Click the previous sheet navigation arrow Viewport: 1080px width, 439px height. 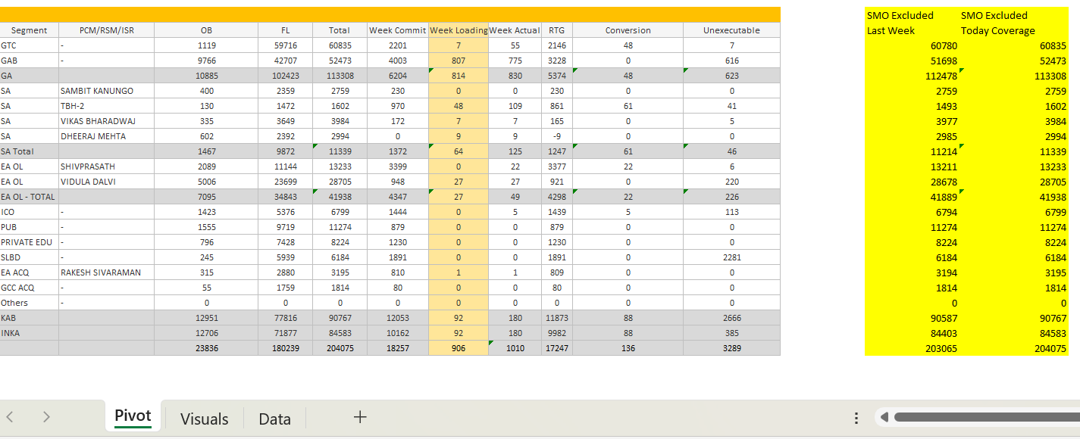pyautogui.click(x=10, y=417)
